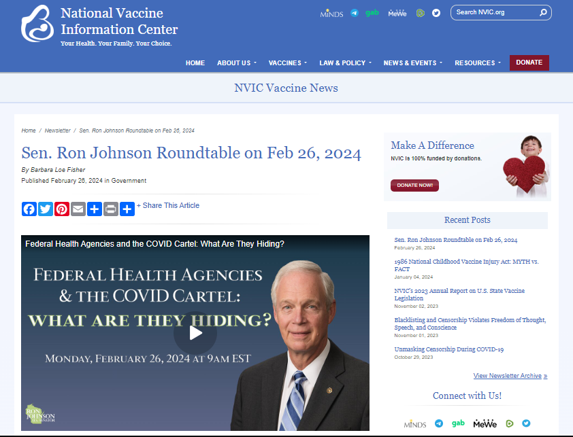The height and width of the screenshot is (437, 573).
Task: Go to Home in the navigation bar
Action: [x=195, y=63]
